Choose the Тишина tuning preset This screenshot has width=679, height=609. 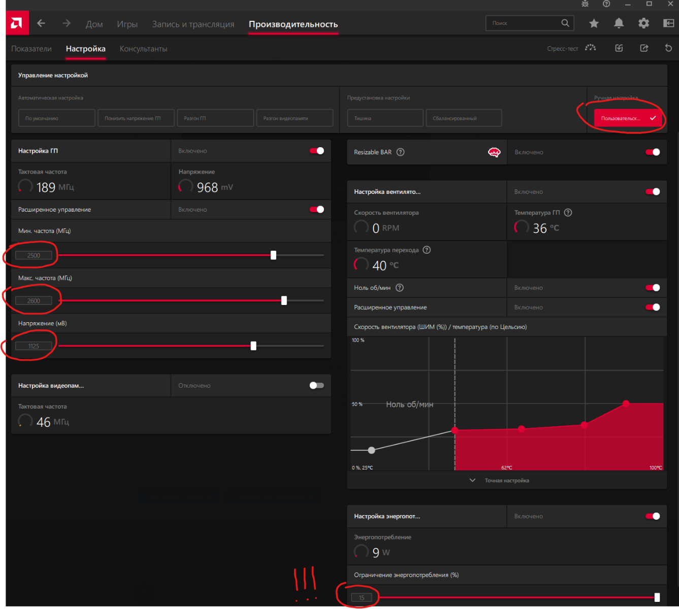pyautogui.click(x=384, y=118)
